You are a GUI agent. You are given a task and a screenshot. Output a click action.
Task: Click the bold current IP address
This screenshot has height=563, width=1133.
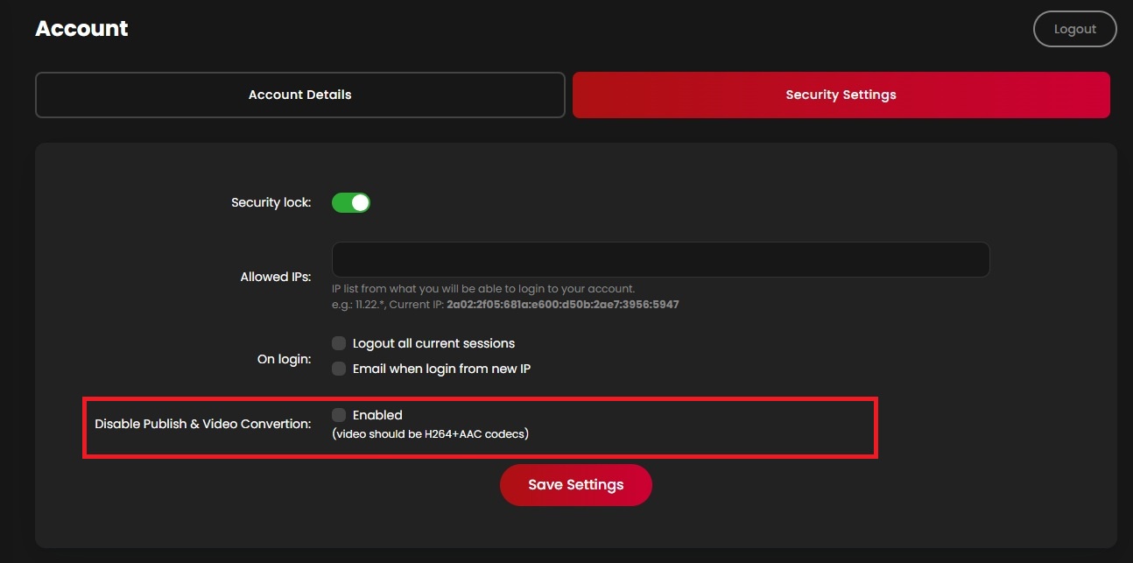[x=563, y=305]
